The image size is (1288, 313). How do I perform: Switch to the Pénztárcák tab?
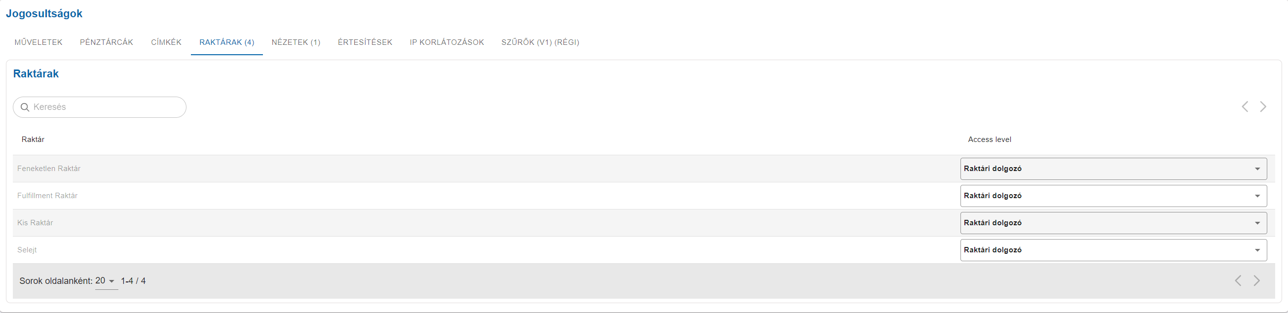pos(107,42)
